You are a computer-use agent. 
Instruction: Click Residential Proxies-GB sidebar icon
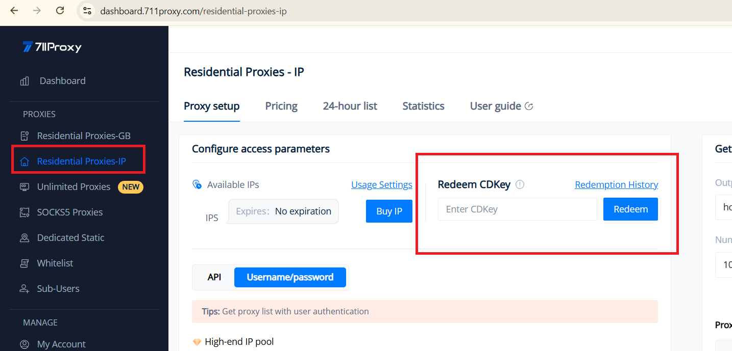click(x=24, y=136)
